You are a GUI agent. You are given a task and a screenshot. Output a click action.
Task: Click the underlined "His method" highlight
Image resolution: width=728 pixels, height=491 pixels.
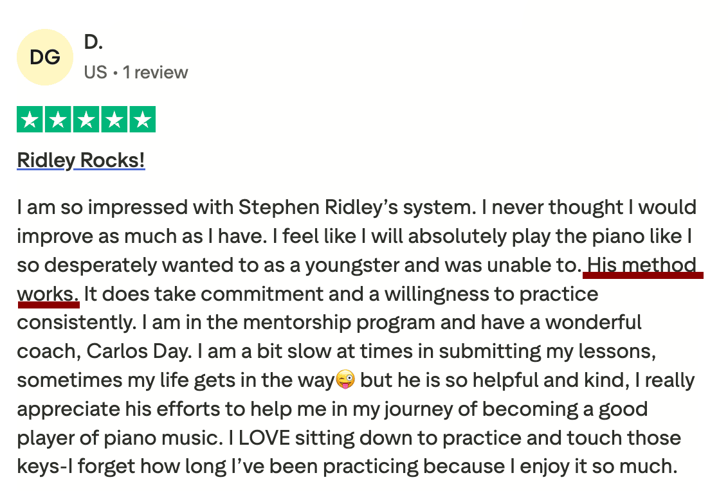click(642, 265)
